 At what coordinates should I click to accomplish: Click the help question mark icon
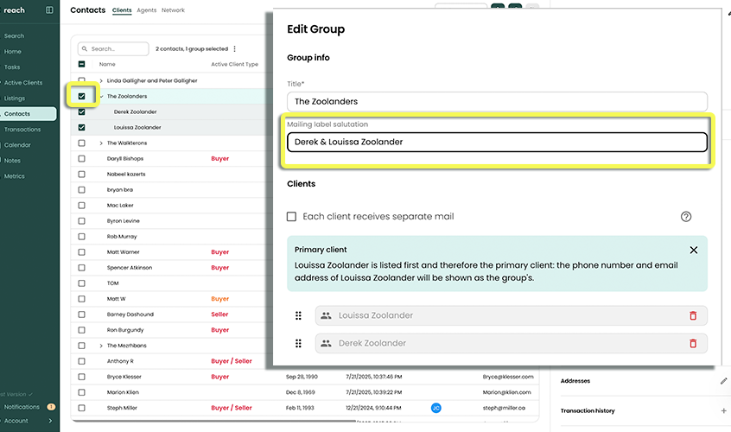(686, 217)
